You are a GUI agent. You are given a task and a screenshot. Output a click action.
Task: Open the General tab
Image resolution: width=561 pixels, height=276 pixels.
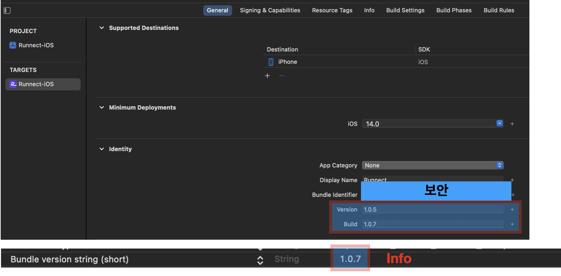pyautogui.click(x=218, y=10)
